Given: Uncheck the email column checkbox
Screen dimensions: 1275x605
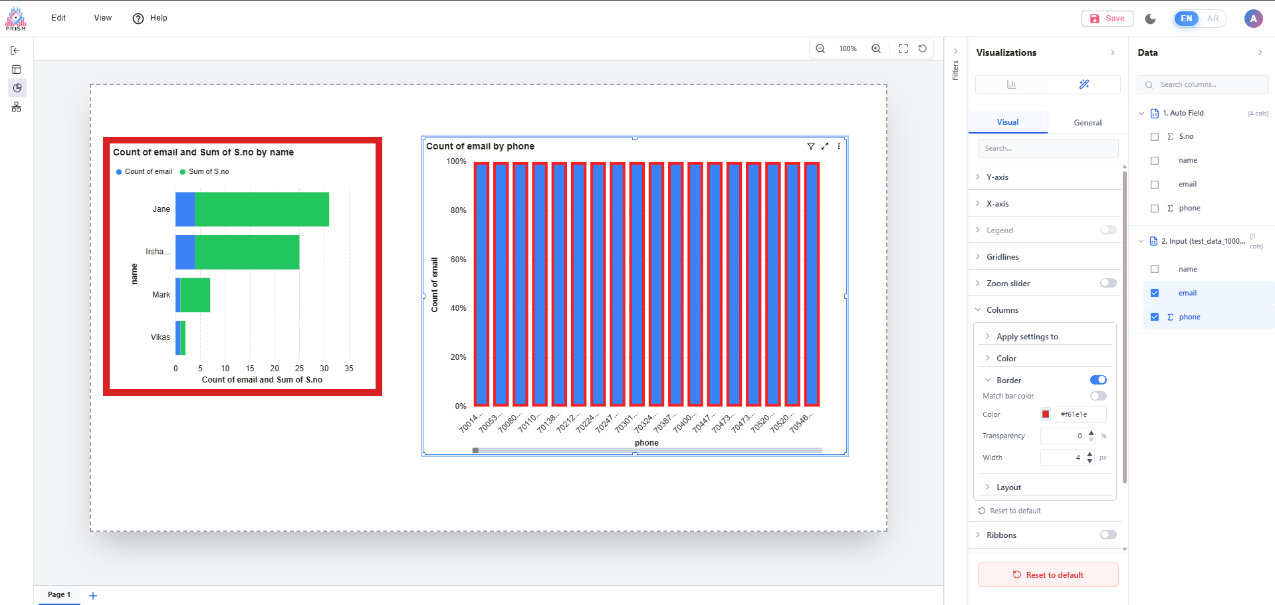Looking at the screenshot, I should click(x=1155, y=293).
